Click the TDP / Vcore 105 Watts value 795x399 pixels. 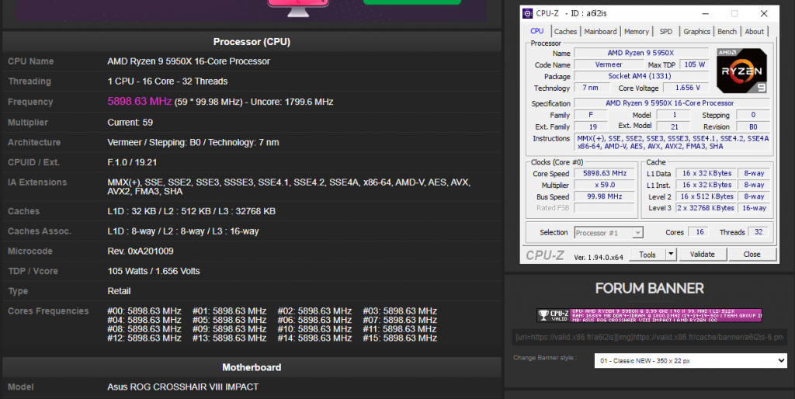[154, 271]
